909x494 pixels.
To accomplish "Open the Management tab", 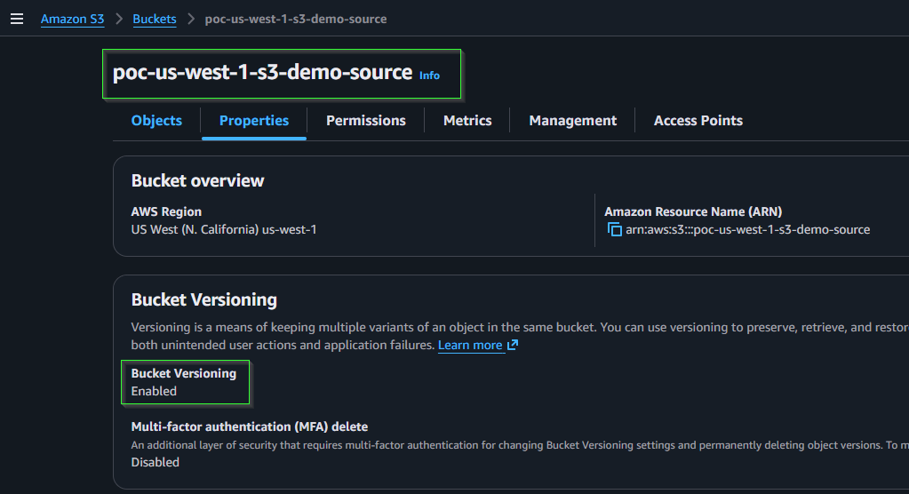I will coord(573,121).
